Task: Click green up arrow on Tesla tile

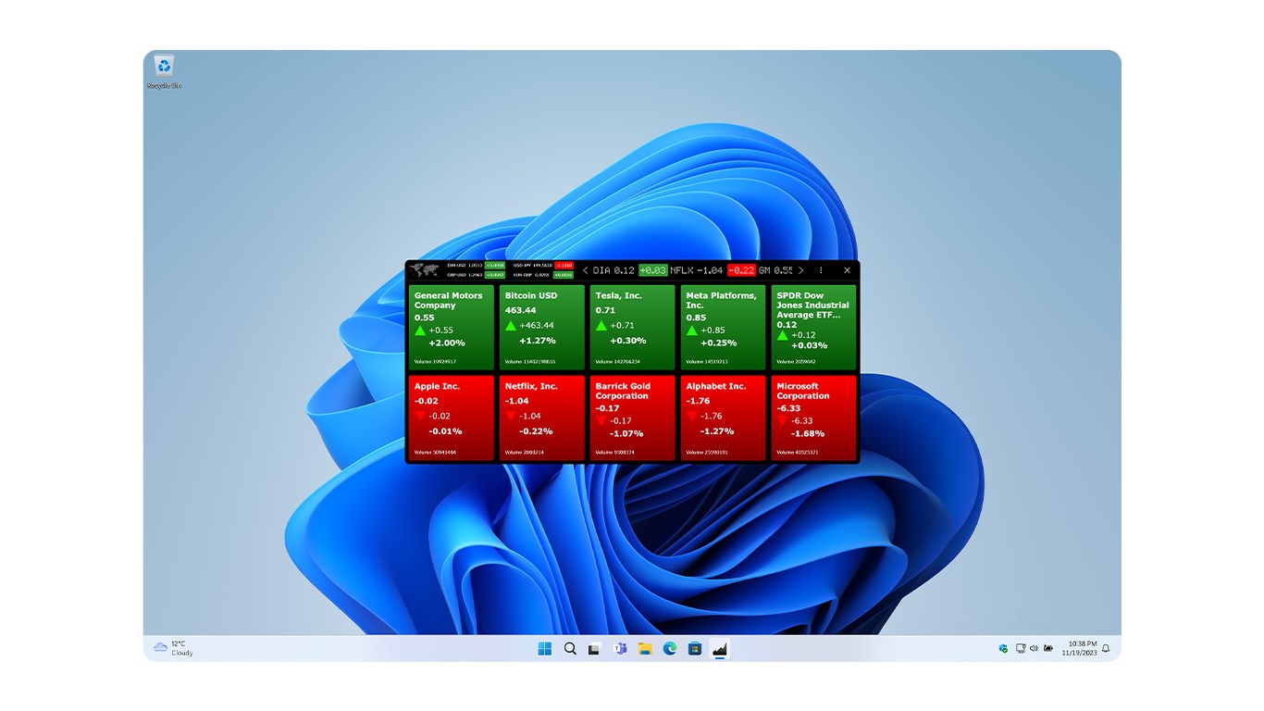Action: [601, 325]
